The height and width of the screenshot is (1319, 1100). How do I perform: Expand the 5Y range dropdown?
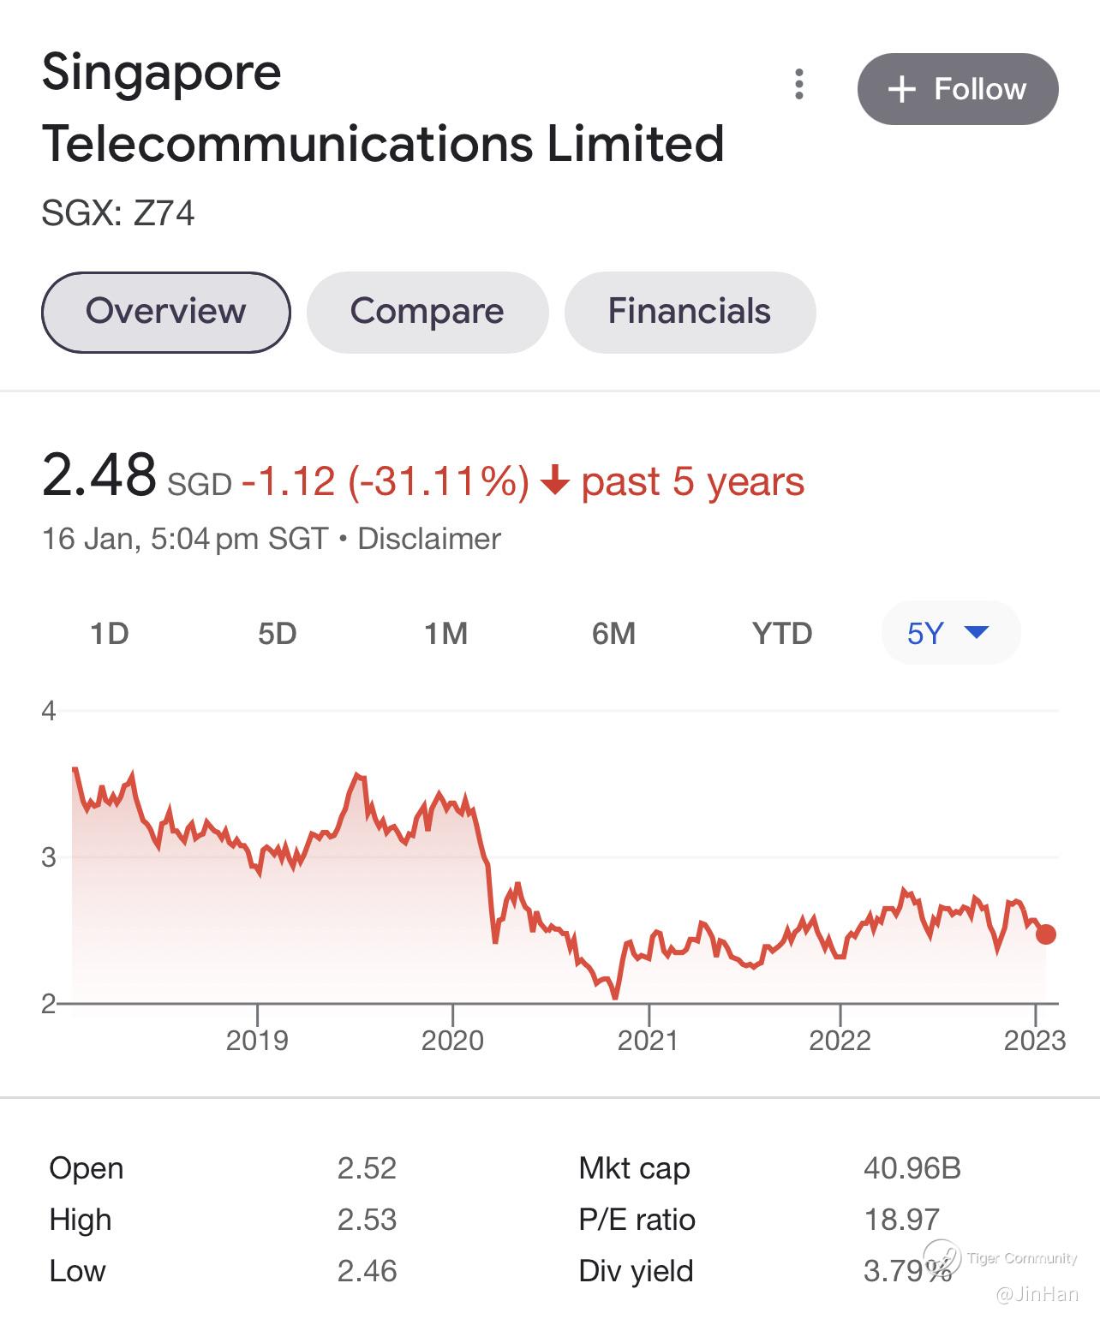[x=950, y=634]
